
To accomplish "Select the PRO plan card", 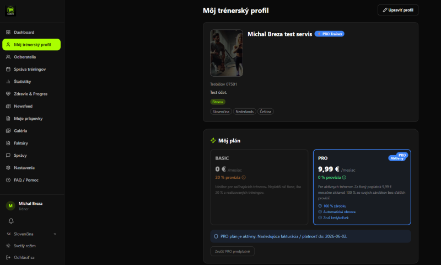I will tap(362, 187).
